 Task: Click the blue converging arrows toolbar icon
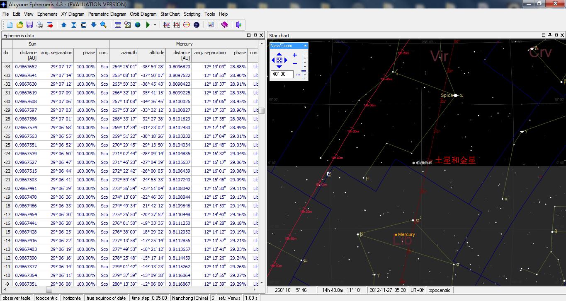tap(74, 25)
